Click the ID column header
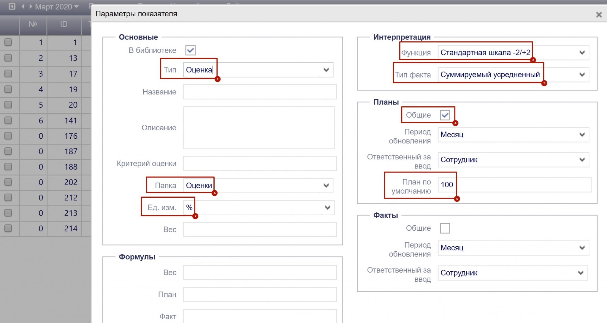 pyautogui.click(x=64, y=24)
